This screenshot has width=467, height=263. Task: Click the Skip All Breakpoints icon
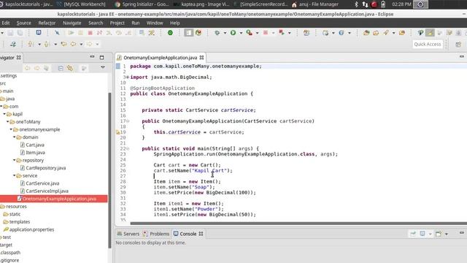coord(57,33)
